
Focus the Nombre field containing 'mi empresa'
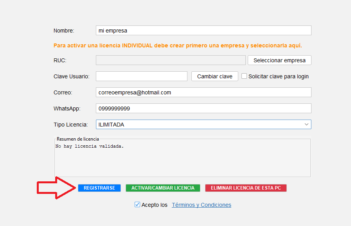(x=203, y=31)
